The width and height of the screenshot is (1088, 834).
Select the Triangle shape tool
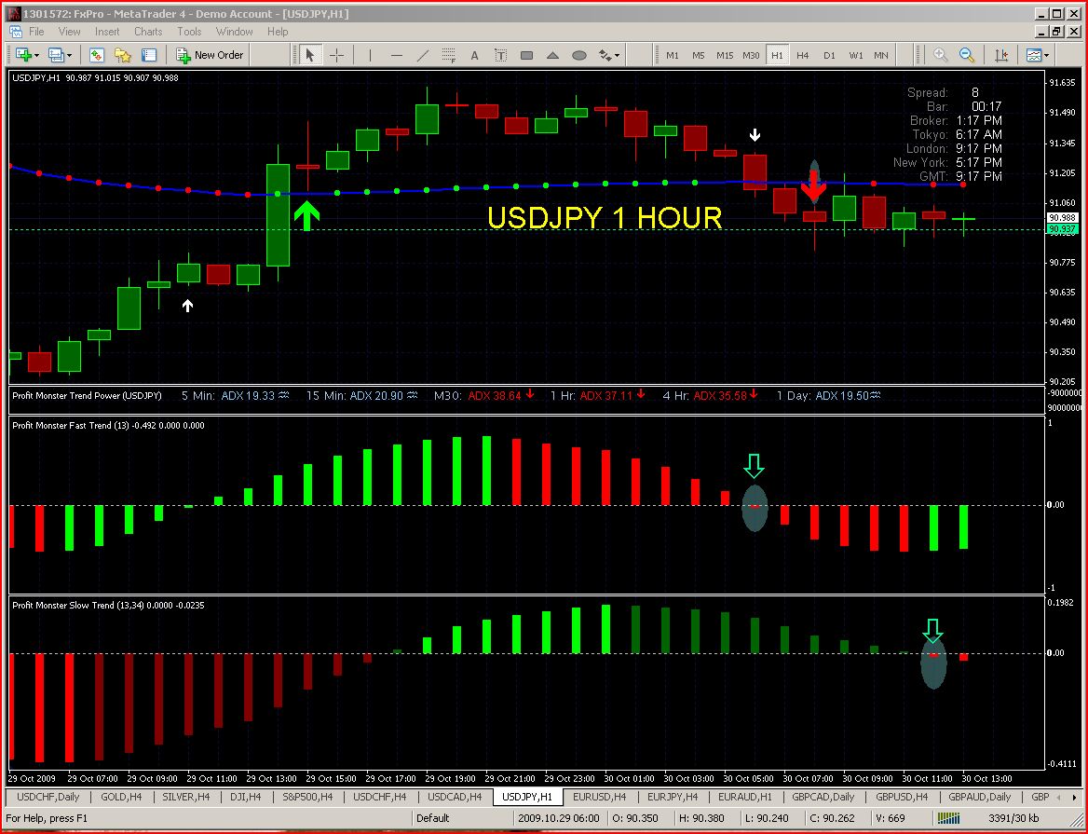(553, 55)
